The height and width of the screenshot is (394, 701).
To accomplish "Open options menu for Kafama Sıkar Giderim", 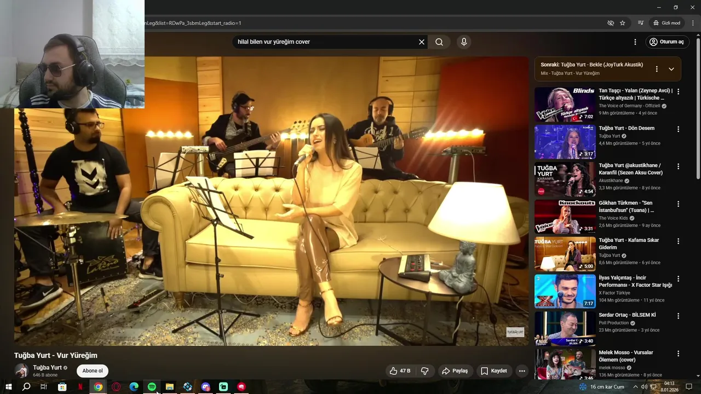I will pyautogui.click(x=679, y=241).
